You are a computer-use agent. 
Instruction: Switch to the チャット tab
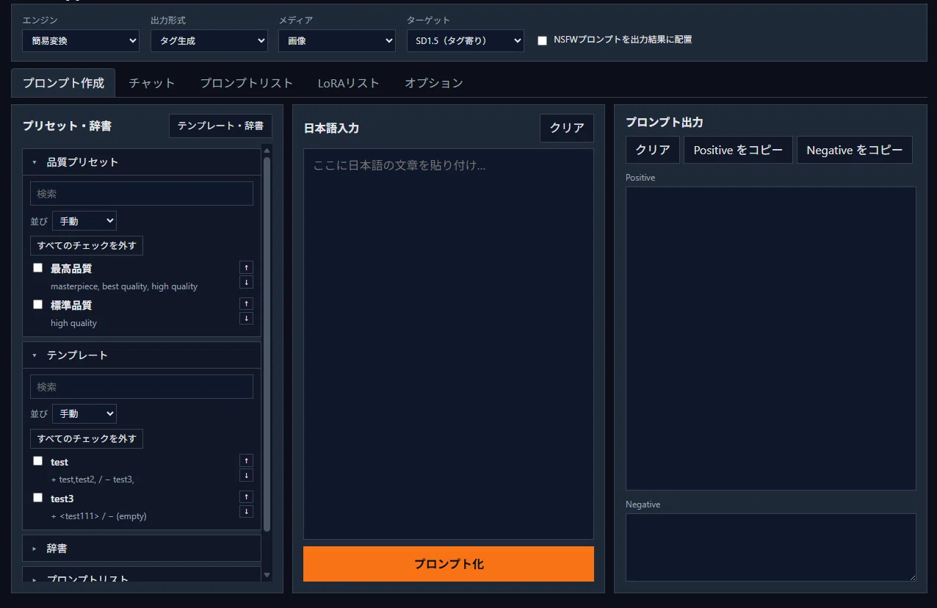(152, 83)
